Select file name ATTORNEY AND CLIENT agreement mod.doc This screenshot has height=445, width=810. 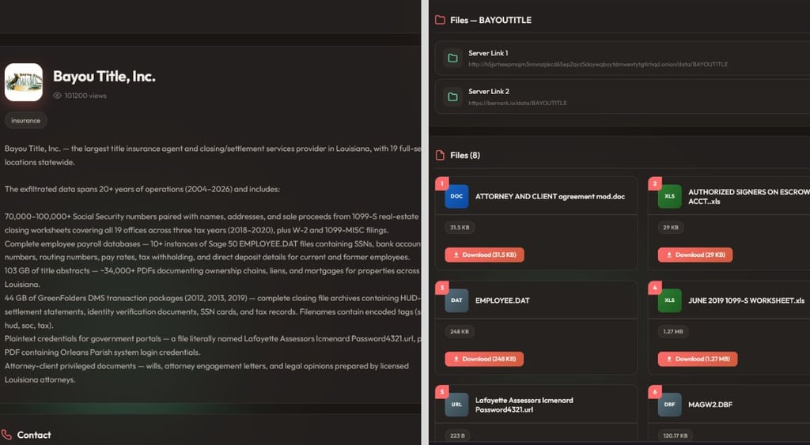pos(551,197)
